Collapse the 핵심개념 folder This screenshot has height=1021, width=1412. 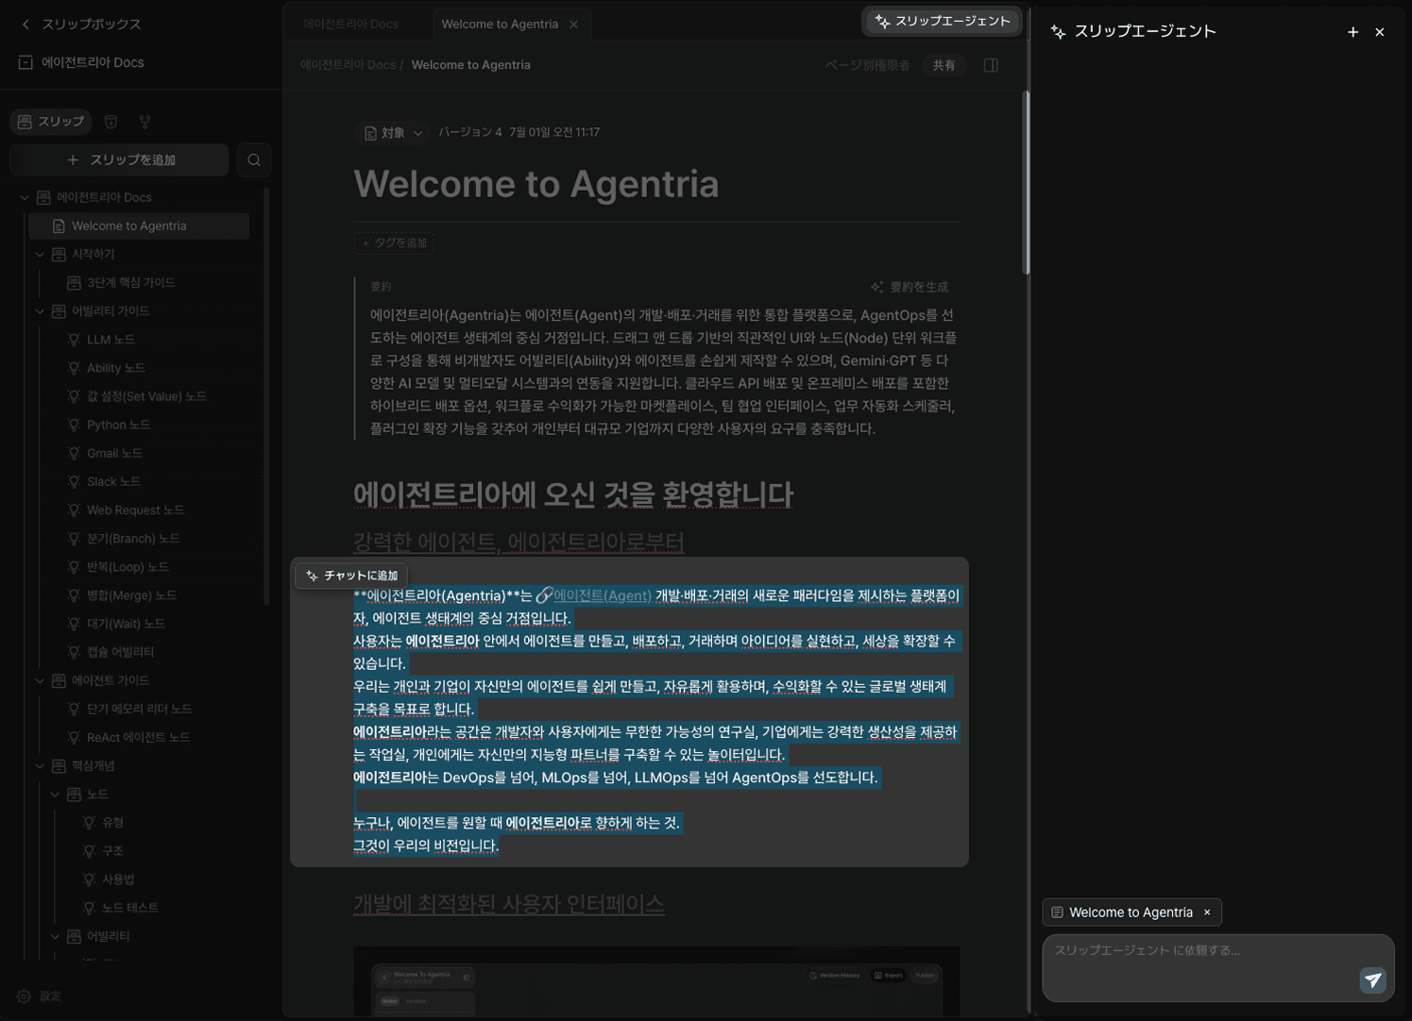point(40,766)
